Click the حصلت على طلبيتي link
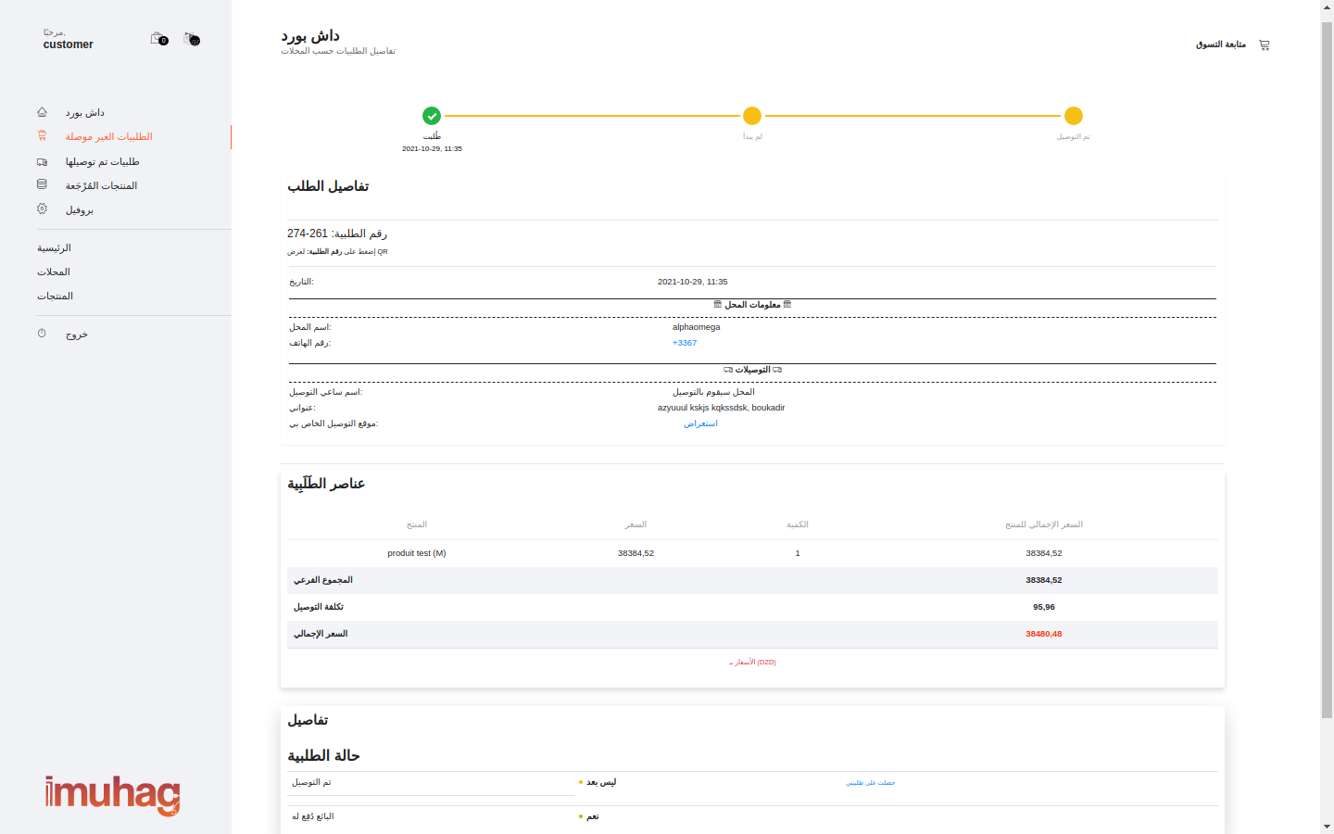Viewport: 1334px width, 834px height. pyautogui.click(x=870, y=783)
